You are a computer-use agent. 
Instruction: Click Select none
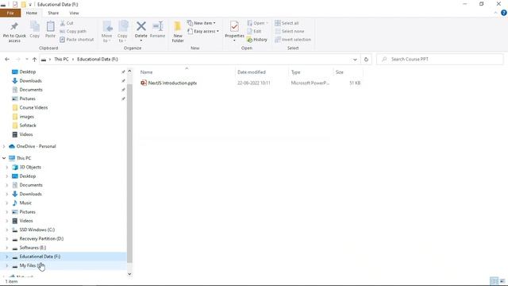(290, 32)
